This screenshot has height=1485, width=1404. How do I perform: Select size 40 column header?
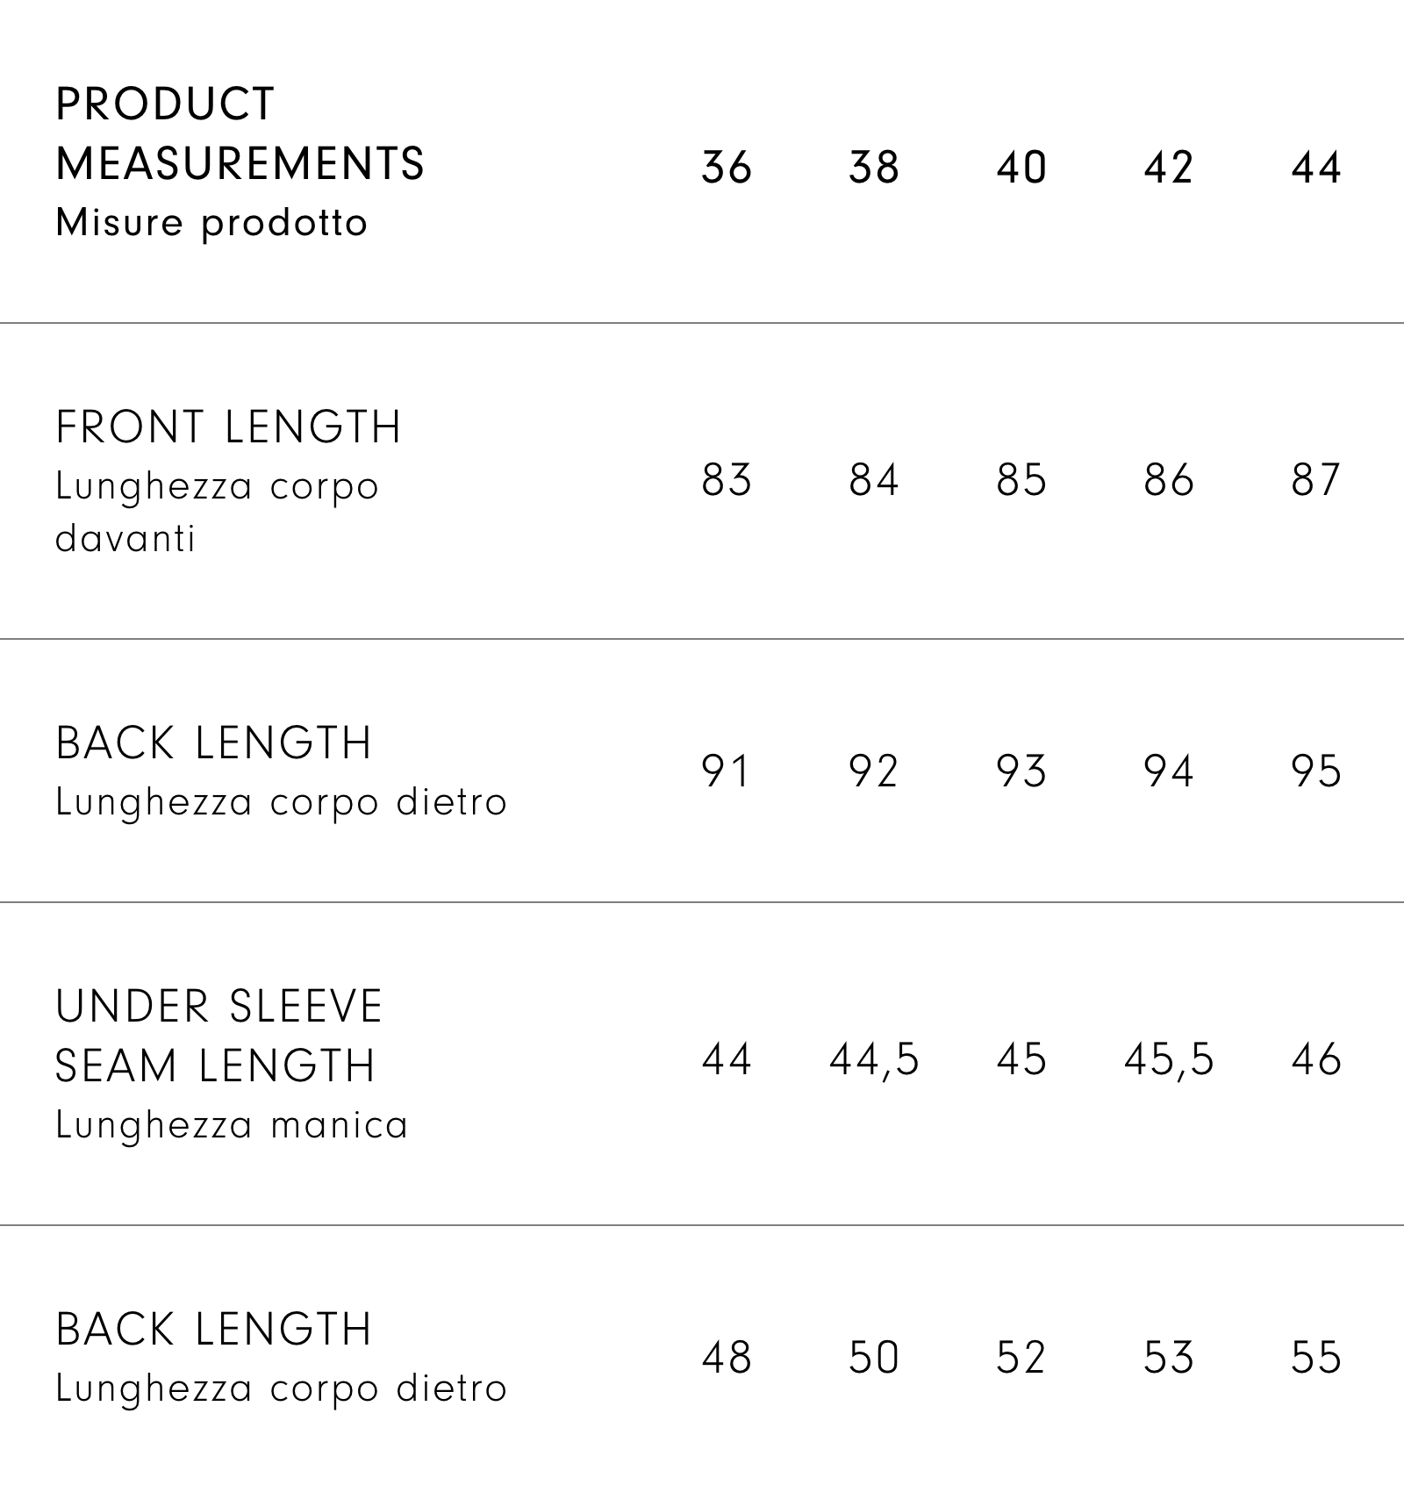click(1021, 167)
